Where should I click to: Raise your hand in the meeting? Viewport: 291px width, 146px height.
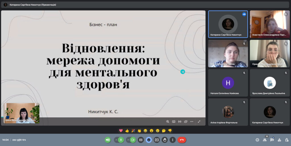(x=165, y=140)
